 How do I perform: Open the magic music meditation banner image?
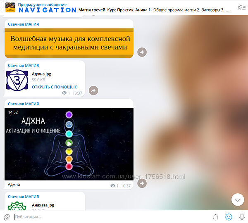coord(69,43)
